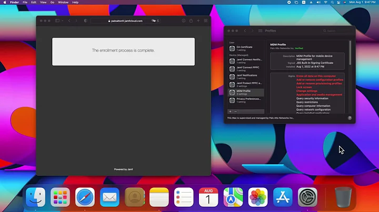Click the 'Powered by Jamf' footer text

click(123, 169)
